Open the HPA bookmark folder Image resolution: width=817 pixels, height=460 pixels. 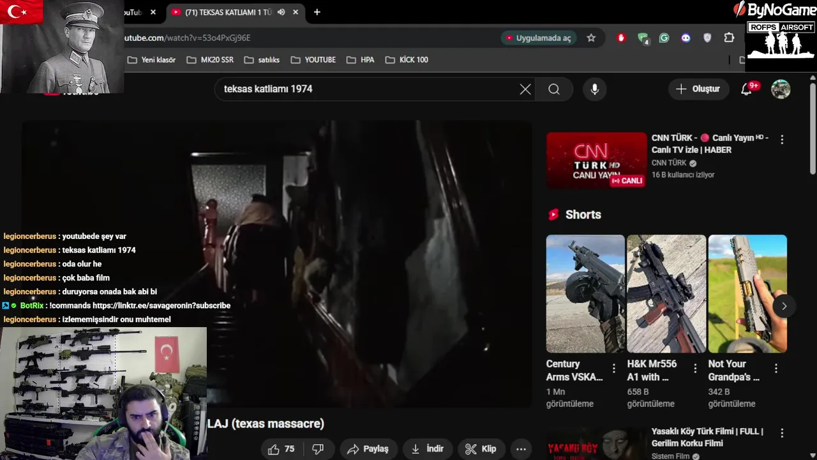360,59
